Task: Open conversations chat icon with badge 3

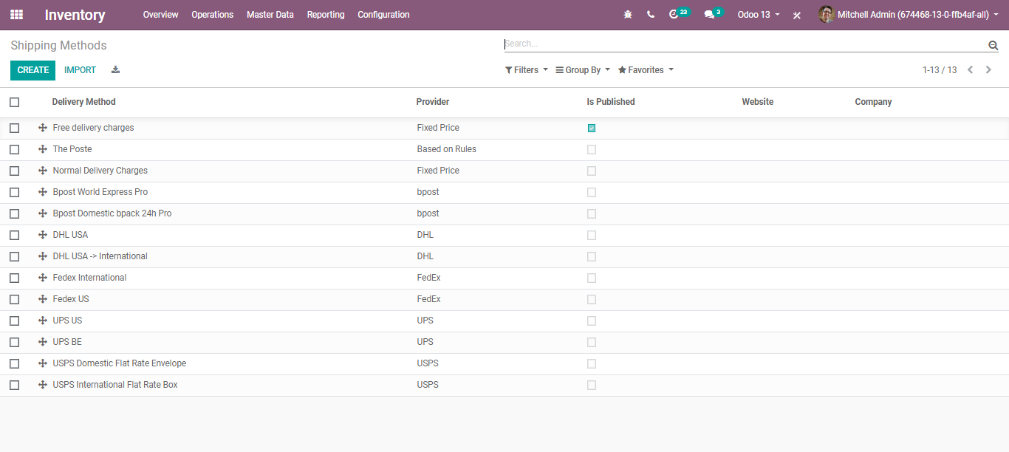Action: click(713, 14)
